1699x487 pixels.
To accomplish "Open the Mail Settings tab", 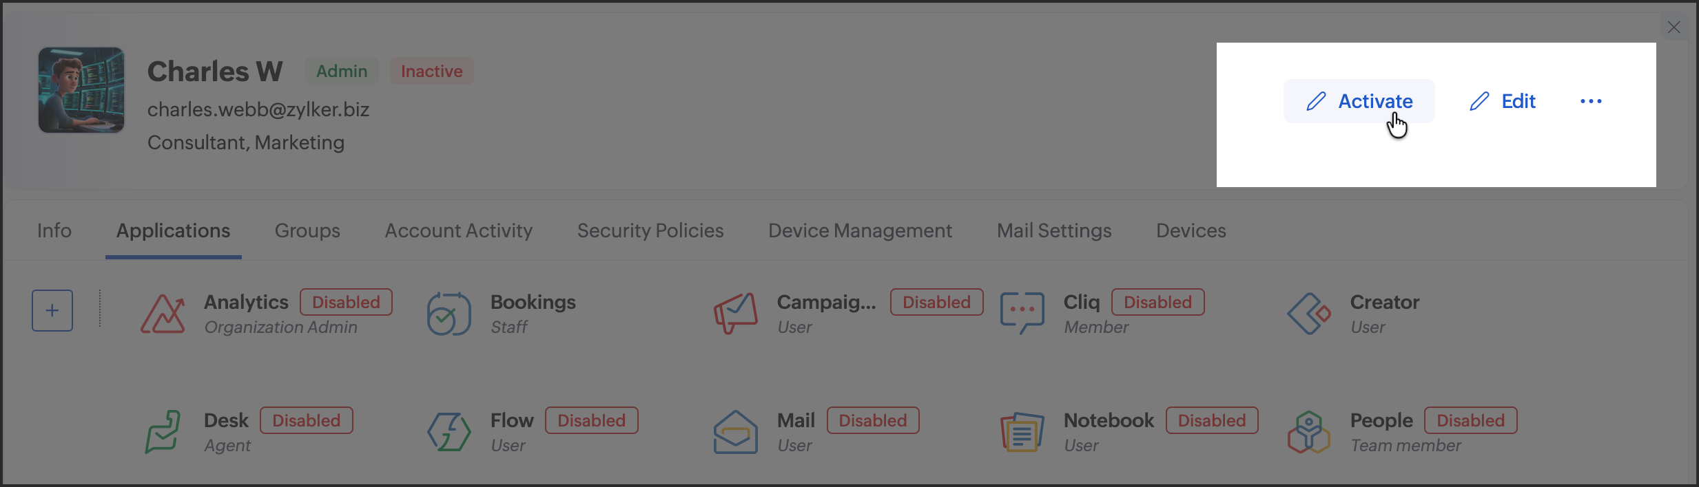I will click(1054, 230).
